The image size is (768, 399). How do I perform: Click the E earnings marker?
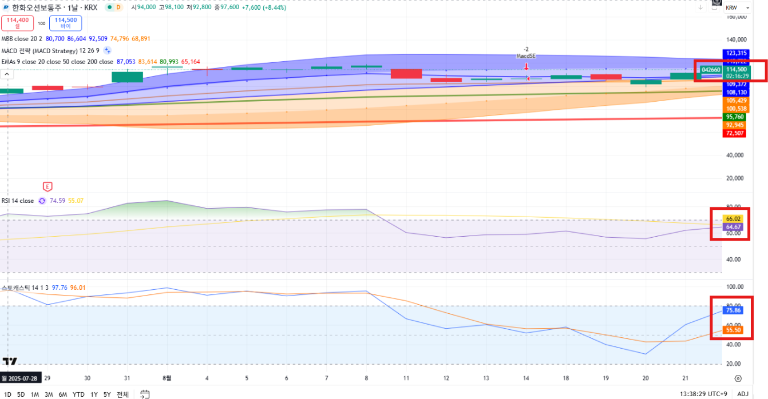coord(48,186)
